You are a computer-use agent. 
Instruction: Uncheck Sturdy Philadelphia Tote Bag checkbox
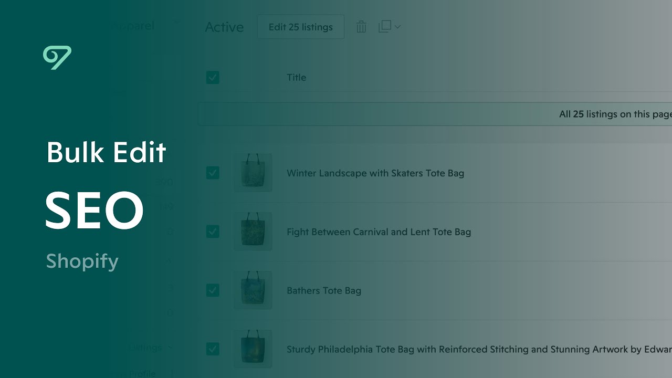point(213,349)
